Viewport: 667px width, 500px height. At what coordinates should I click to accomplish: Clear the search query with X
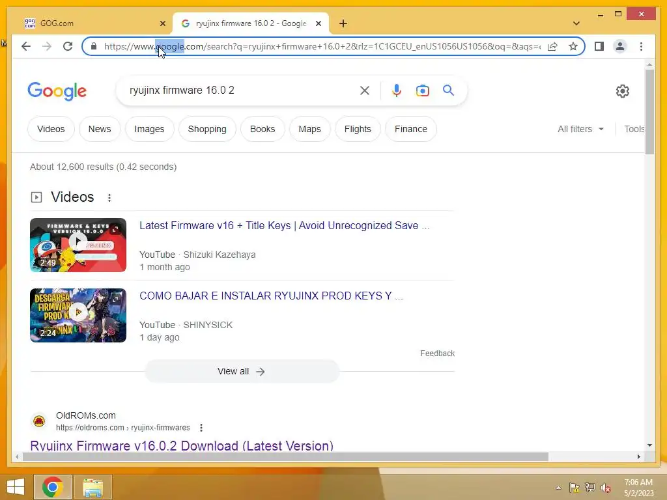point(365,90)
